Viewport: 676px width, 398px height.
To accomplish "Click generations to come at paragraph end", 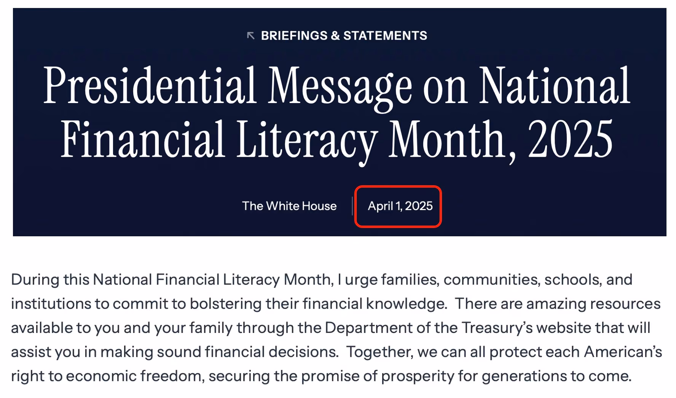I will point(556,376).
